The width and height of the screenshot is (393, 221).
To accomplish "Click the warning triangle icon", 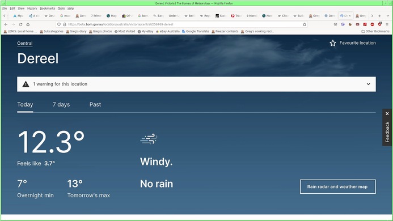I will [26, 84].
